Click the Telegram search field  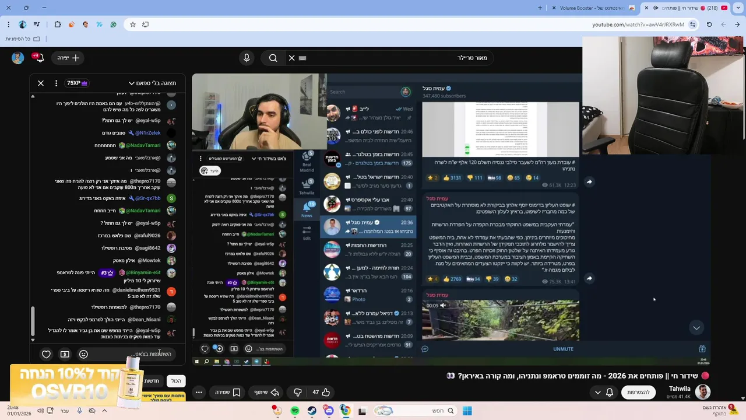(362, 92)
